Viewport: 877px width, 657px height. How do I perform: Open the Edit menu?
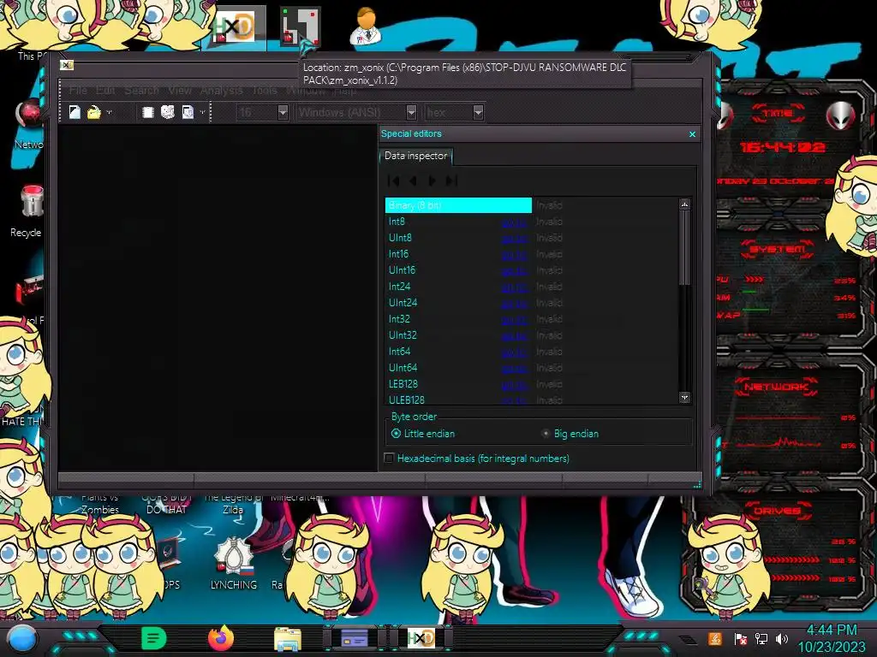105,90
